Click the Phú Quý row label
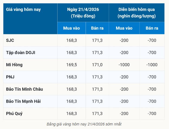 tap(15, 114)
